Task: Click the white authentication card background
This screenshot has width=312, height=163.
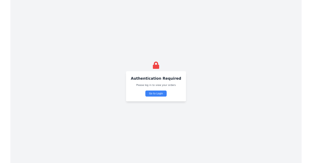Action: pyautogui.click(x=156, y=86)
